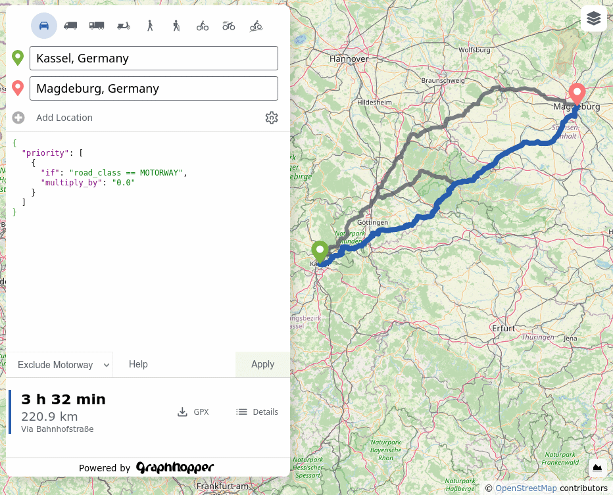Select the racing bike profile
The image size is (613, 495).
coord(229,26)
